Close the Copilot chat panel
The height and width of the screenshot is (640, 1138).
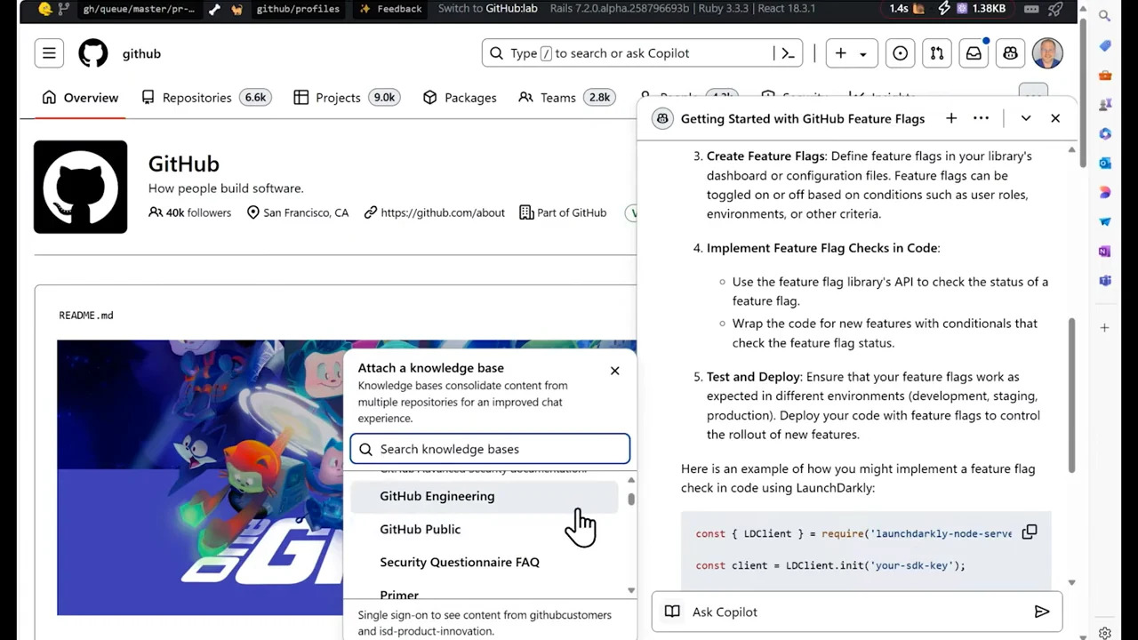tap(1055, 118)
